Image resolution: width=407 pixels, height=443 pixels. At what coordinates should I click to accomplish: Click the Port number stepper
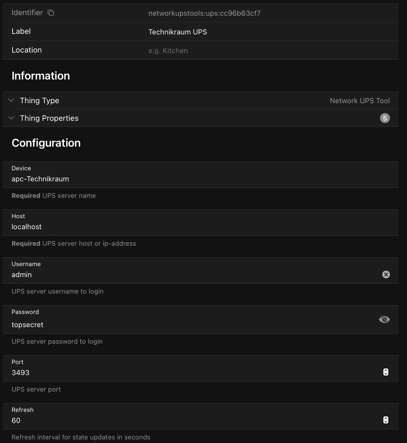pos(386,372)
